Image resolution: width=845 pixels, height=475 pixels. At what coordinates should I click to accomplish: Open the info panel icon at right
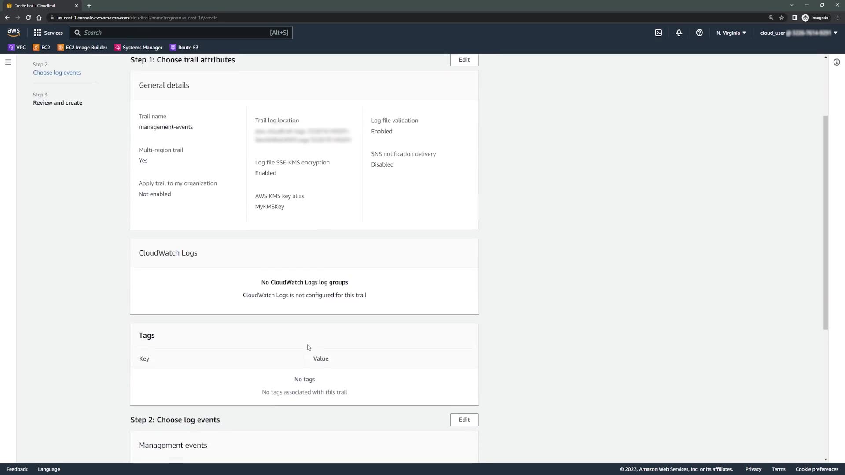[837, 62]
